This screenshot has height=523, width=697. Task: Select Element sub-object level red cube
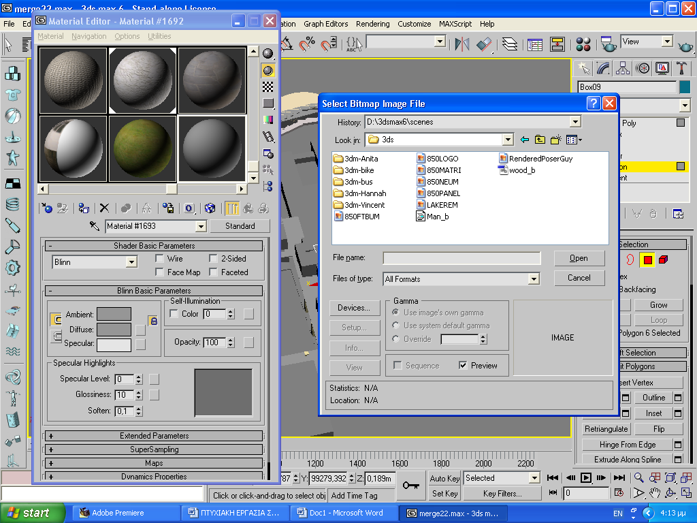coord(663,259)
